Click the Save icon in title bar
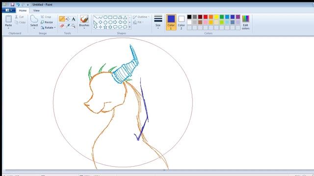 12,4
